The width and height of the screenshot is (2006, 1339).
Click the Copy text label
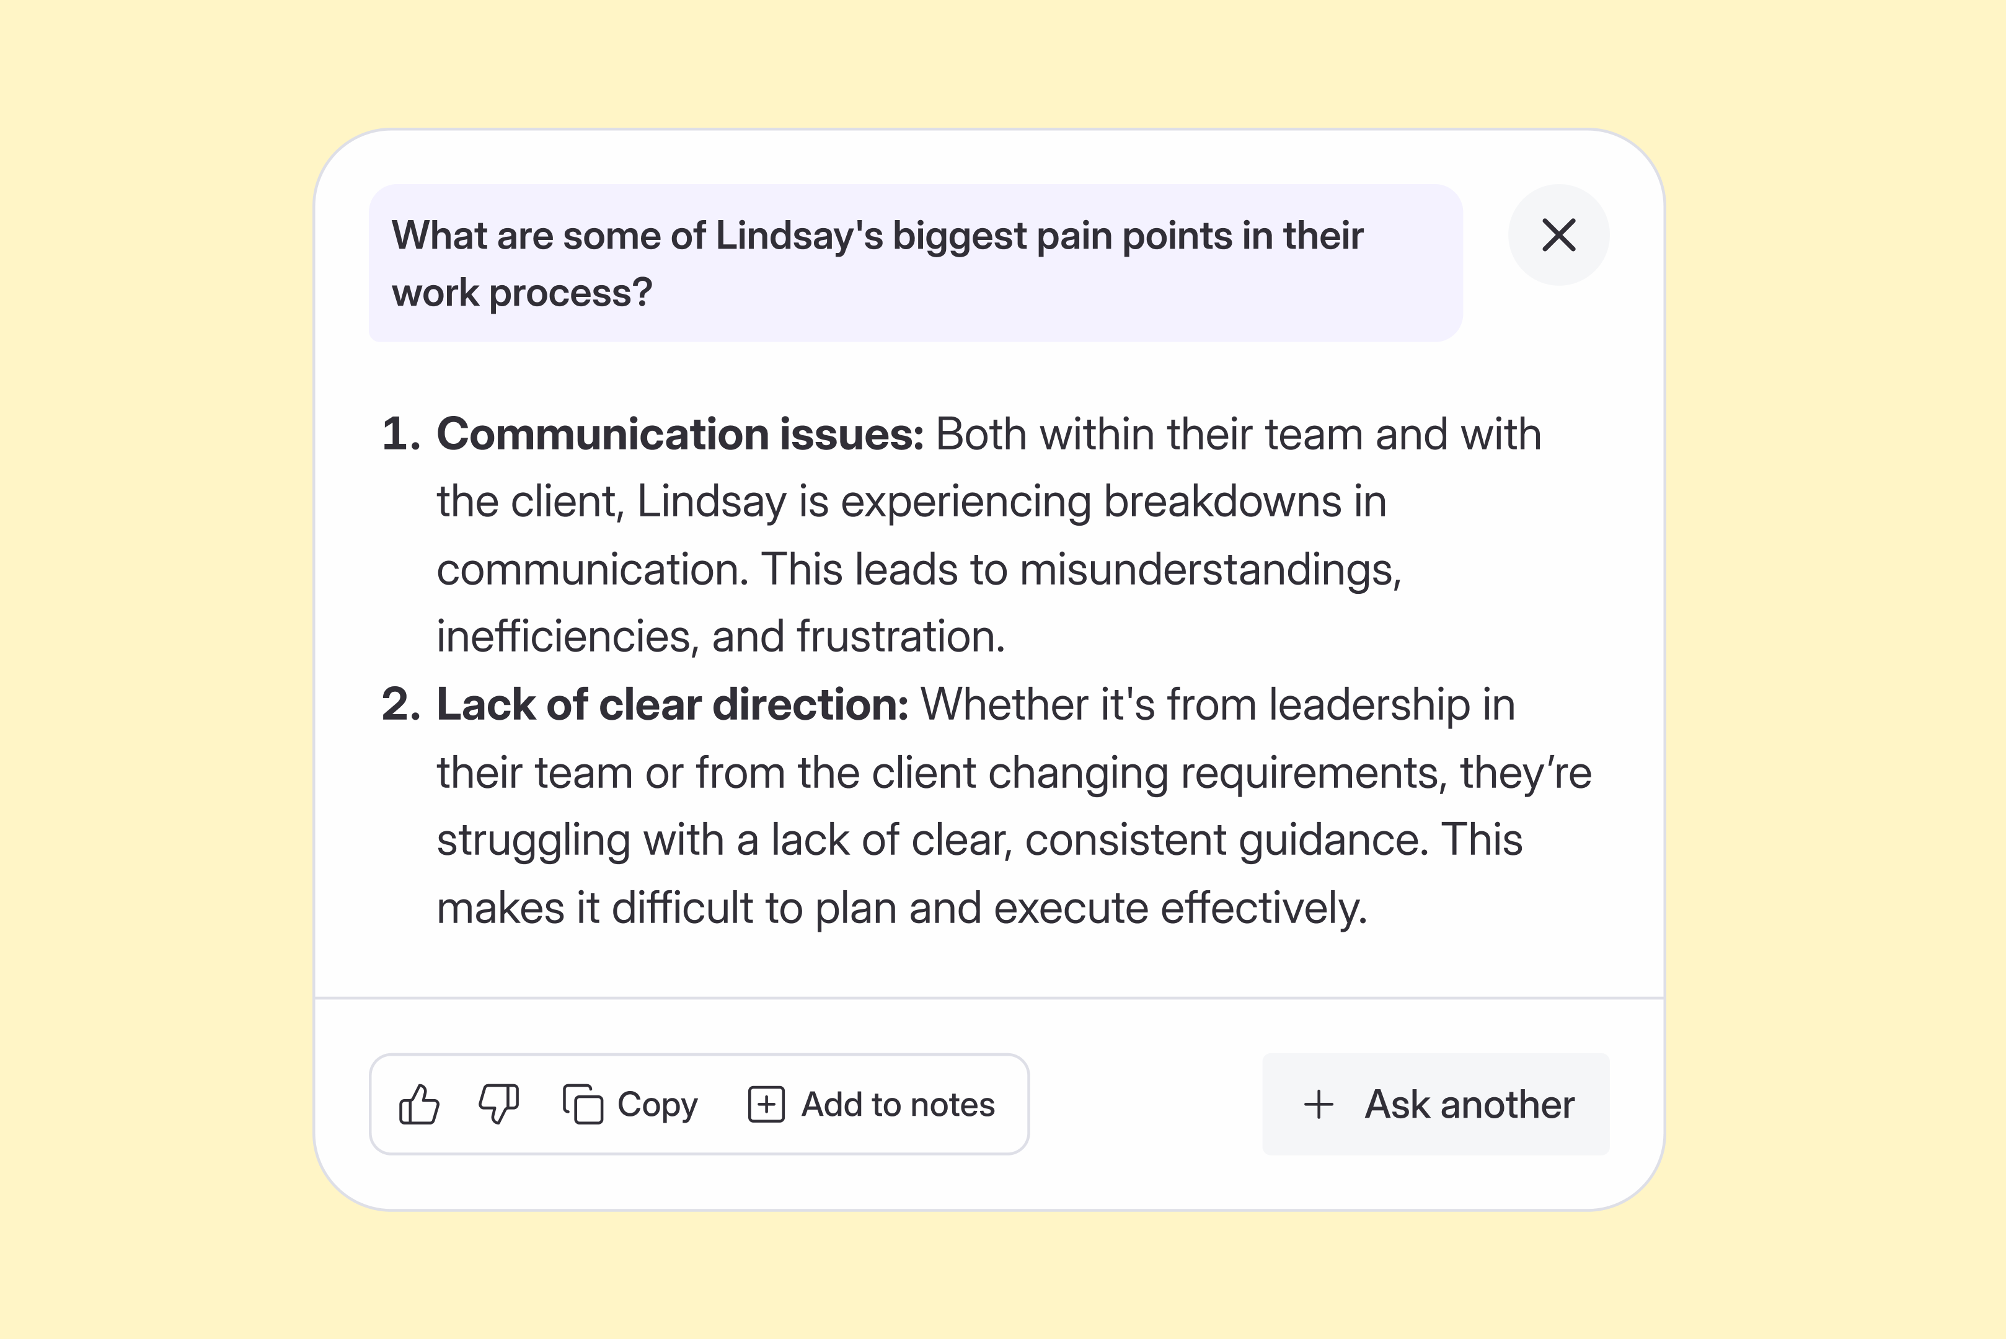(x=658, y=1105)
